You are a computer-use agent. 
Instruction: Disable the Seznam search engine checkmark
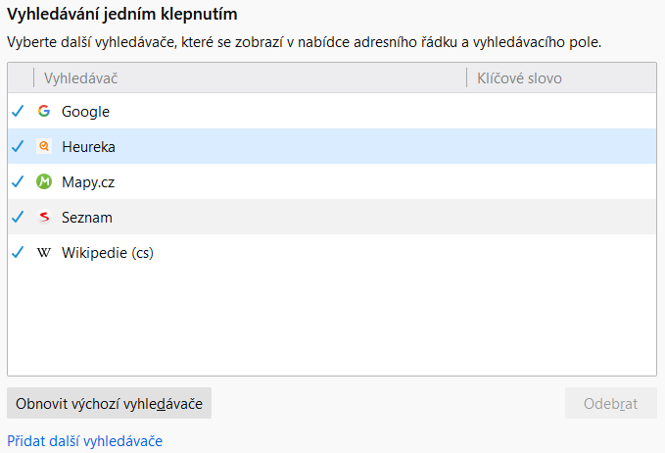18,217
